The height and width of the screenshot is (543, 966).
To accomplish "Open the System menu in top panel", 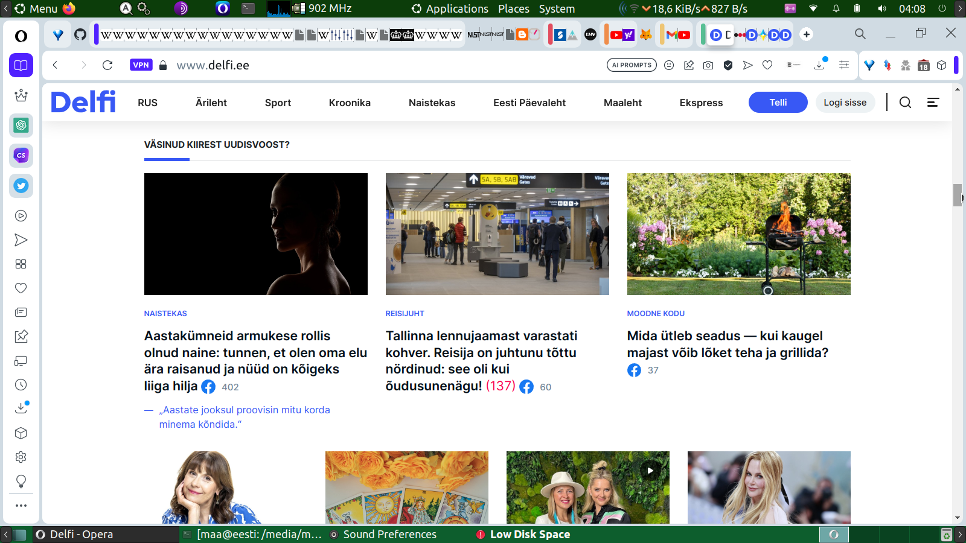I will click(557, 8).
